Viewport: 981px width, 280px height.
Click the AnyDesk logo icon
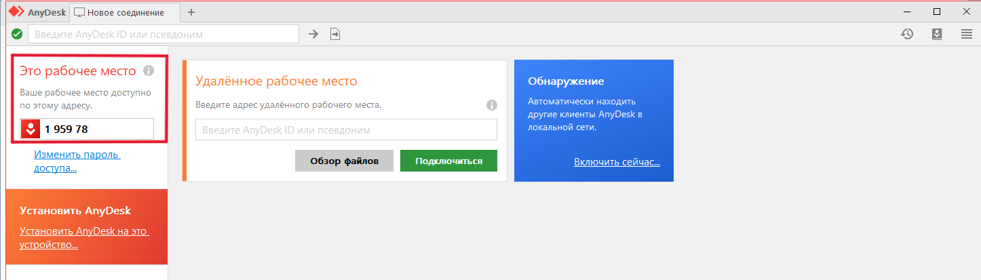point(16,12)
